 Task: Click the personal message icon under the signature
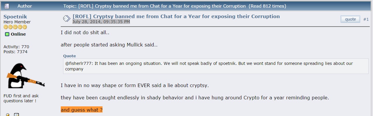(x=16, y=115)
